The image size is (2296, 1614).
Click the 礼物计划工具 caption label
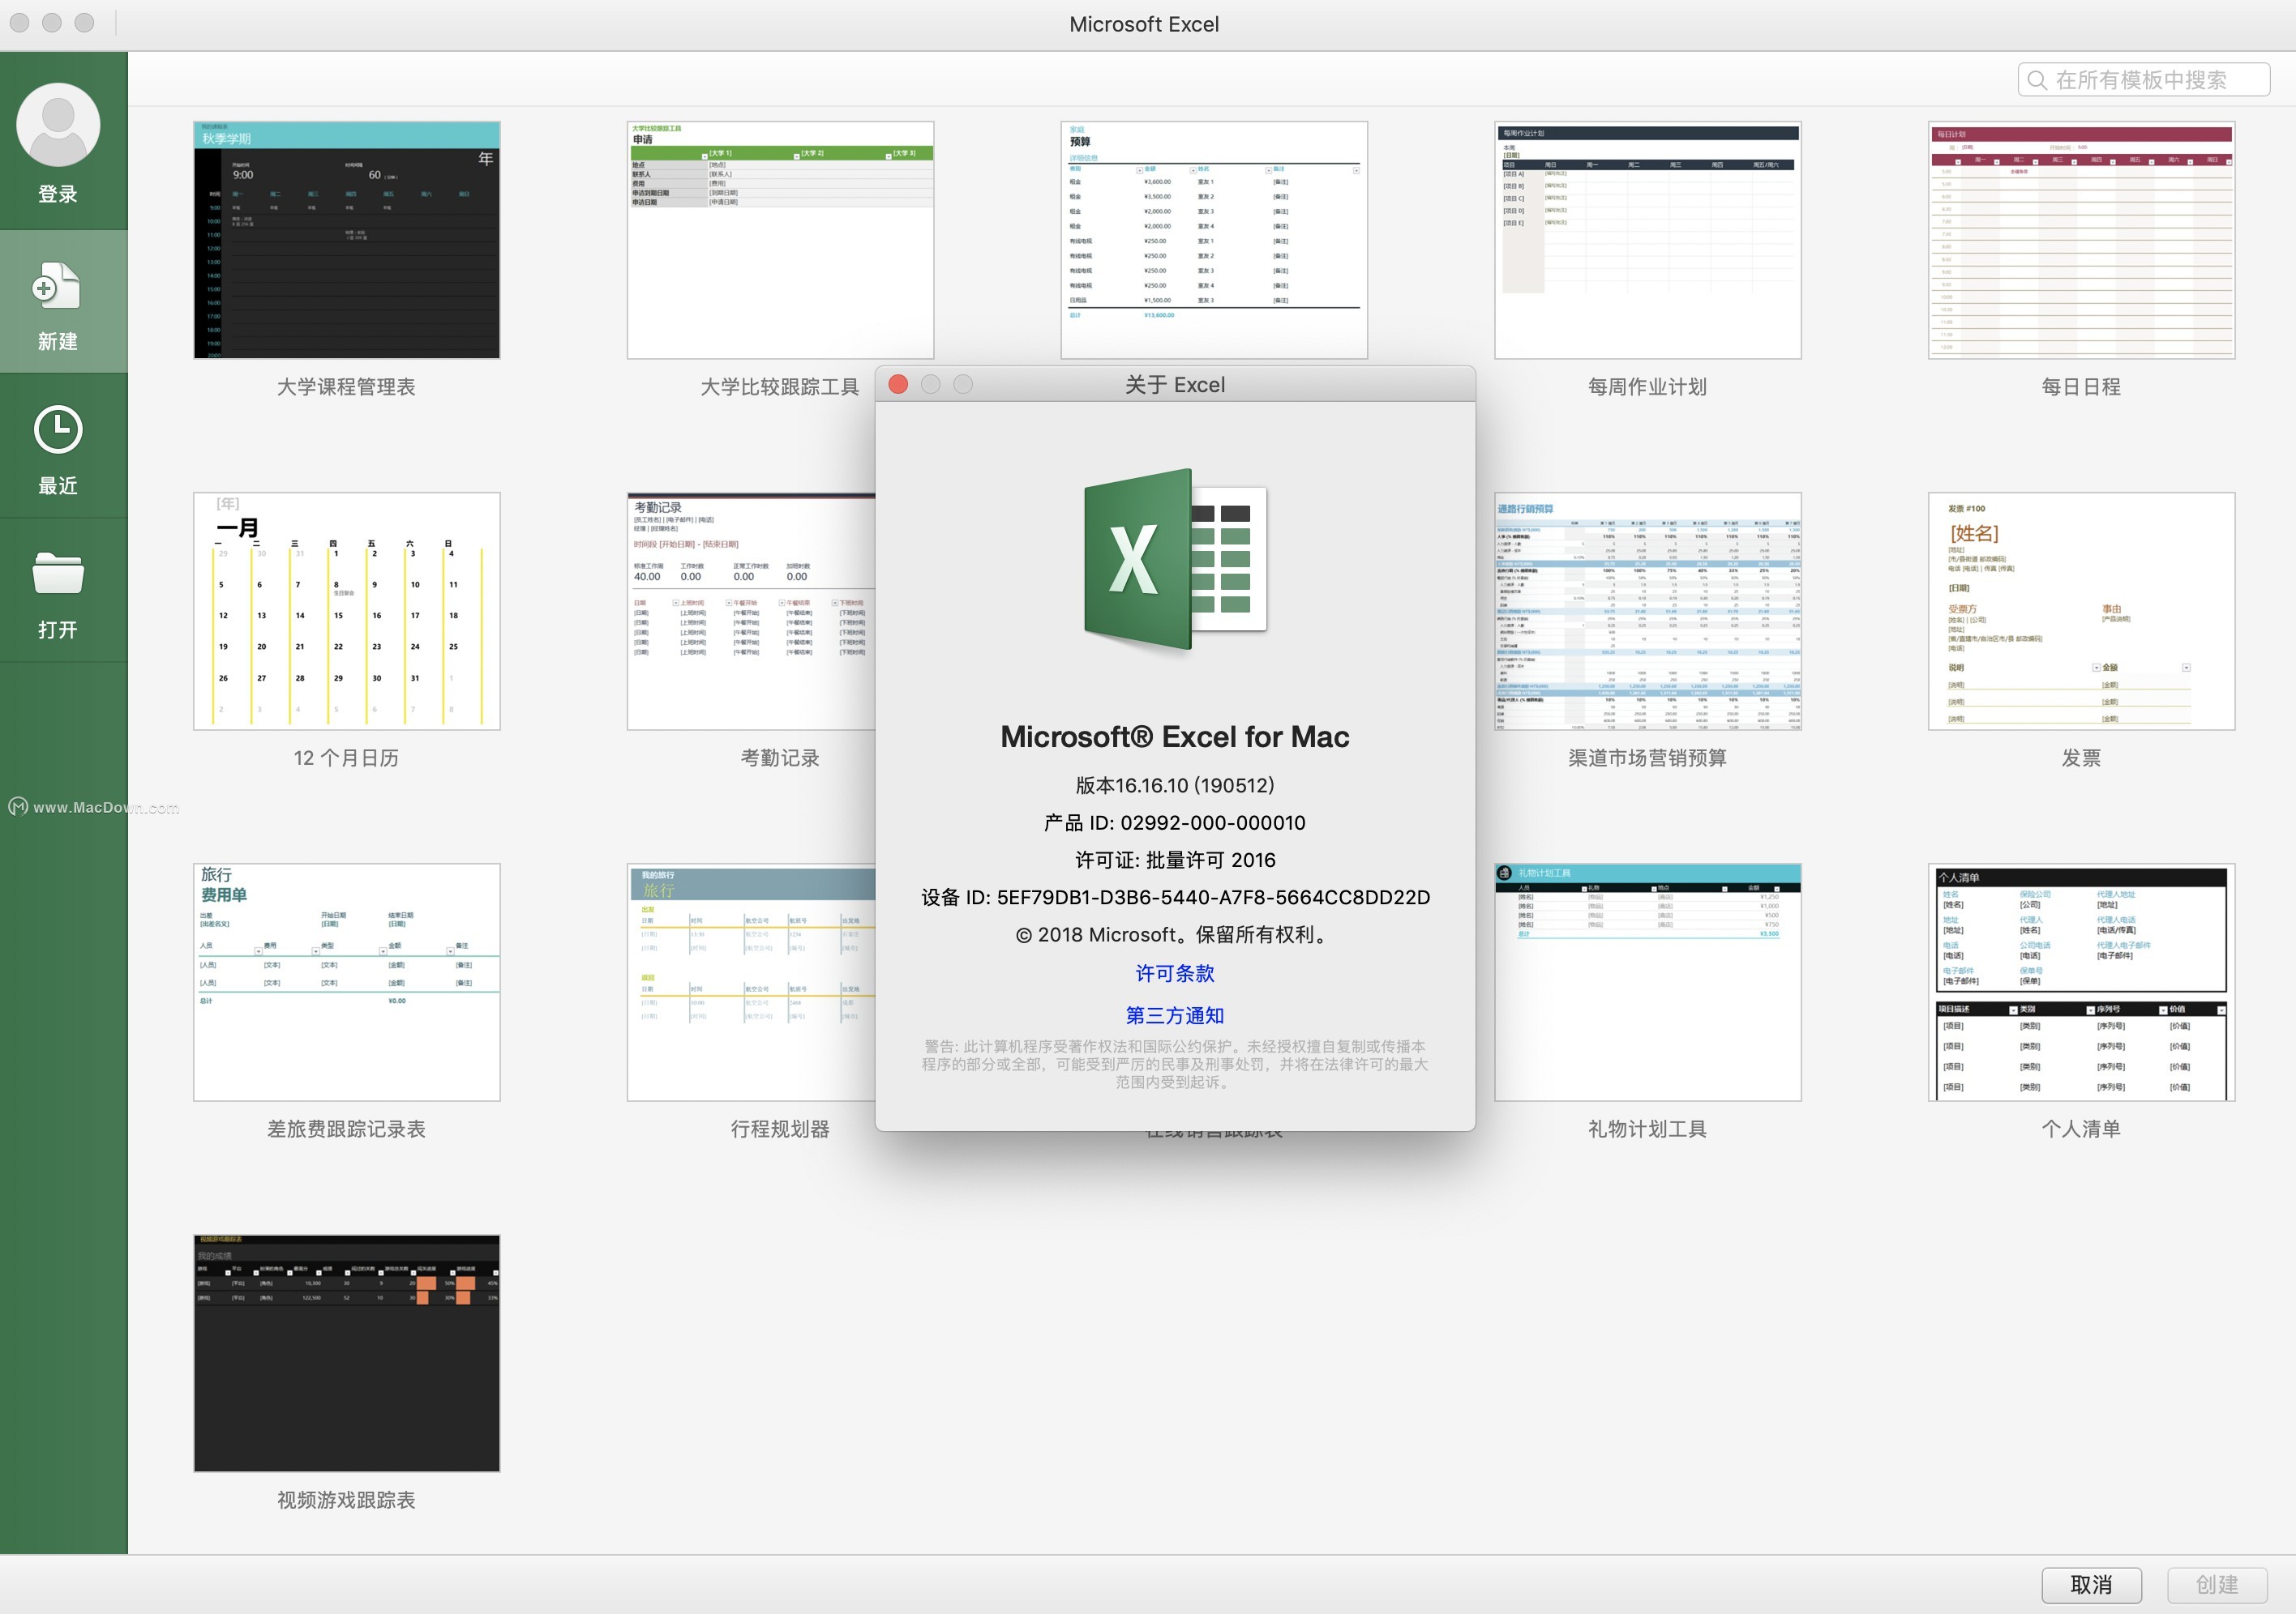pyautogui.click(x=1648, y=1129)
